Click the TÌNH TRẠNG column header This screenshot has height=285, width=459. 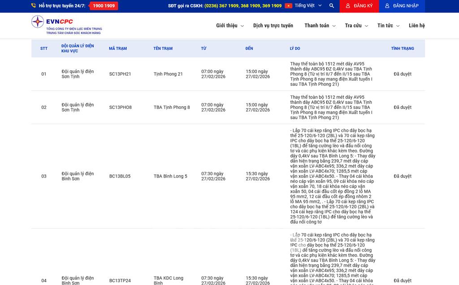pos(402,48)
